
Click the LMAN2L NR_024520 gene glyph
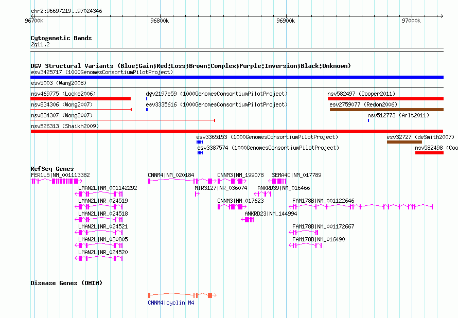[99, 258]
